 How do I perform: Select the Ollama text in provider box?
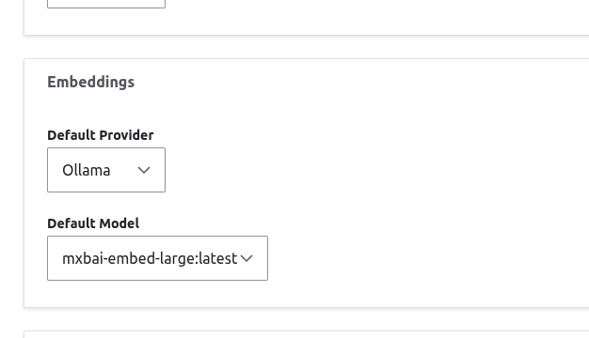[87, 170]
